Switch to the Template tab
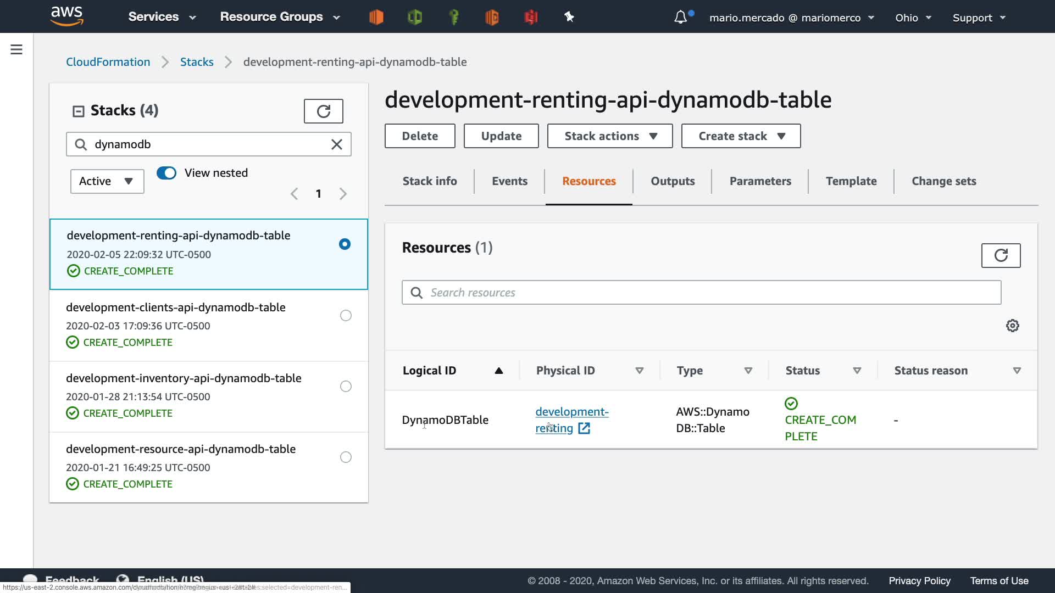Viewport: 1055px width, 593px height. coord(851,181)
